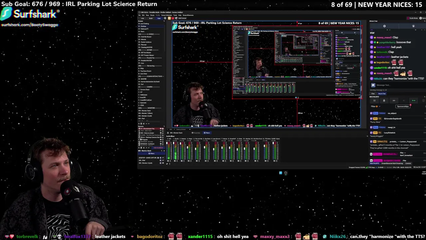Mute the 2 - Desktop mixer channel
Screen dimensions: 426x240
click(182, 161)
